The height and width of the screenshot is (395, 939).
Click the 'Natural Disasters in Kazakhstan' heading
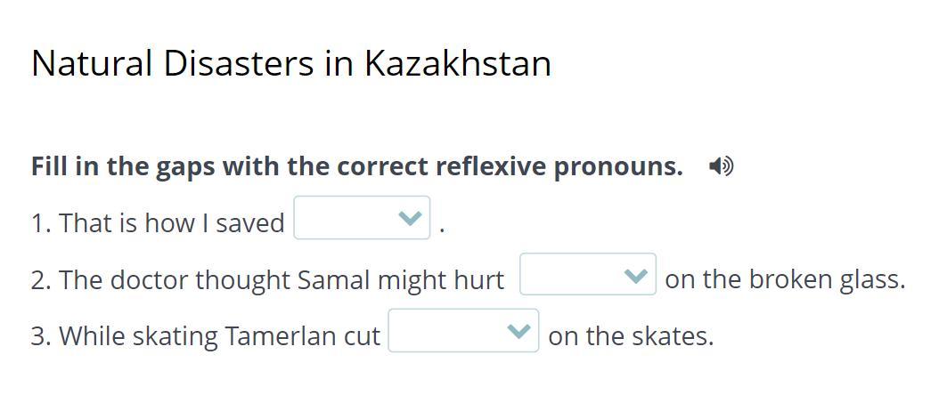[x=290, y=64]
